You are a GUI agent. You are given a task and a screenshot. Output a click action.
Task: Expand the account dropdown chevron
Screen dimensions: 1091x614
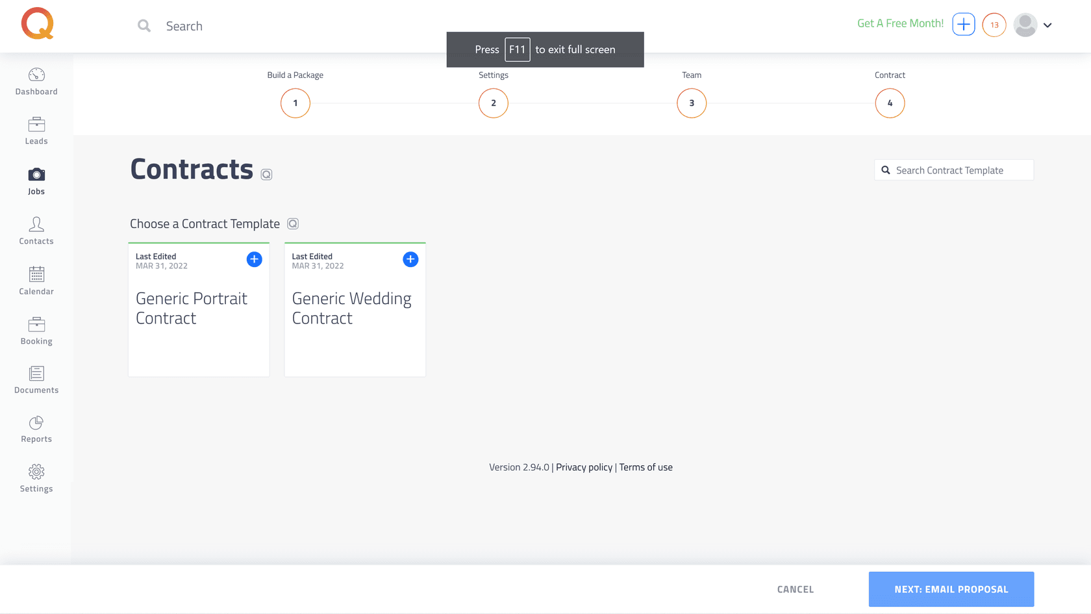coord(1047,25)
